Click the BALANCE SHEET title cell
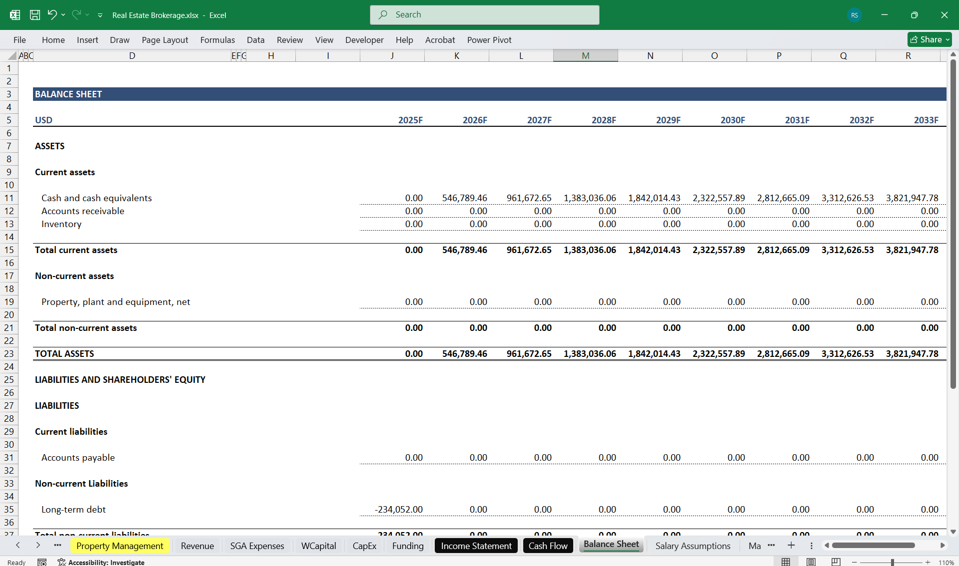Image resolution: width=959 pixels, height=566 pixels. (68, 94)
